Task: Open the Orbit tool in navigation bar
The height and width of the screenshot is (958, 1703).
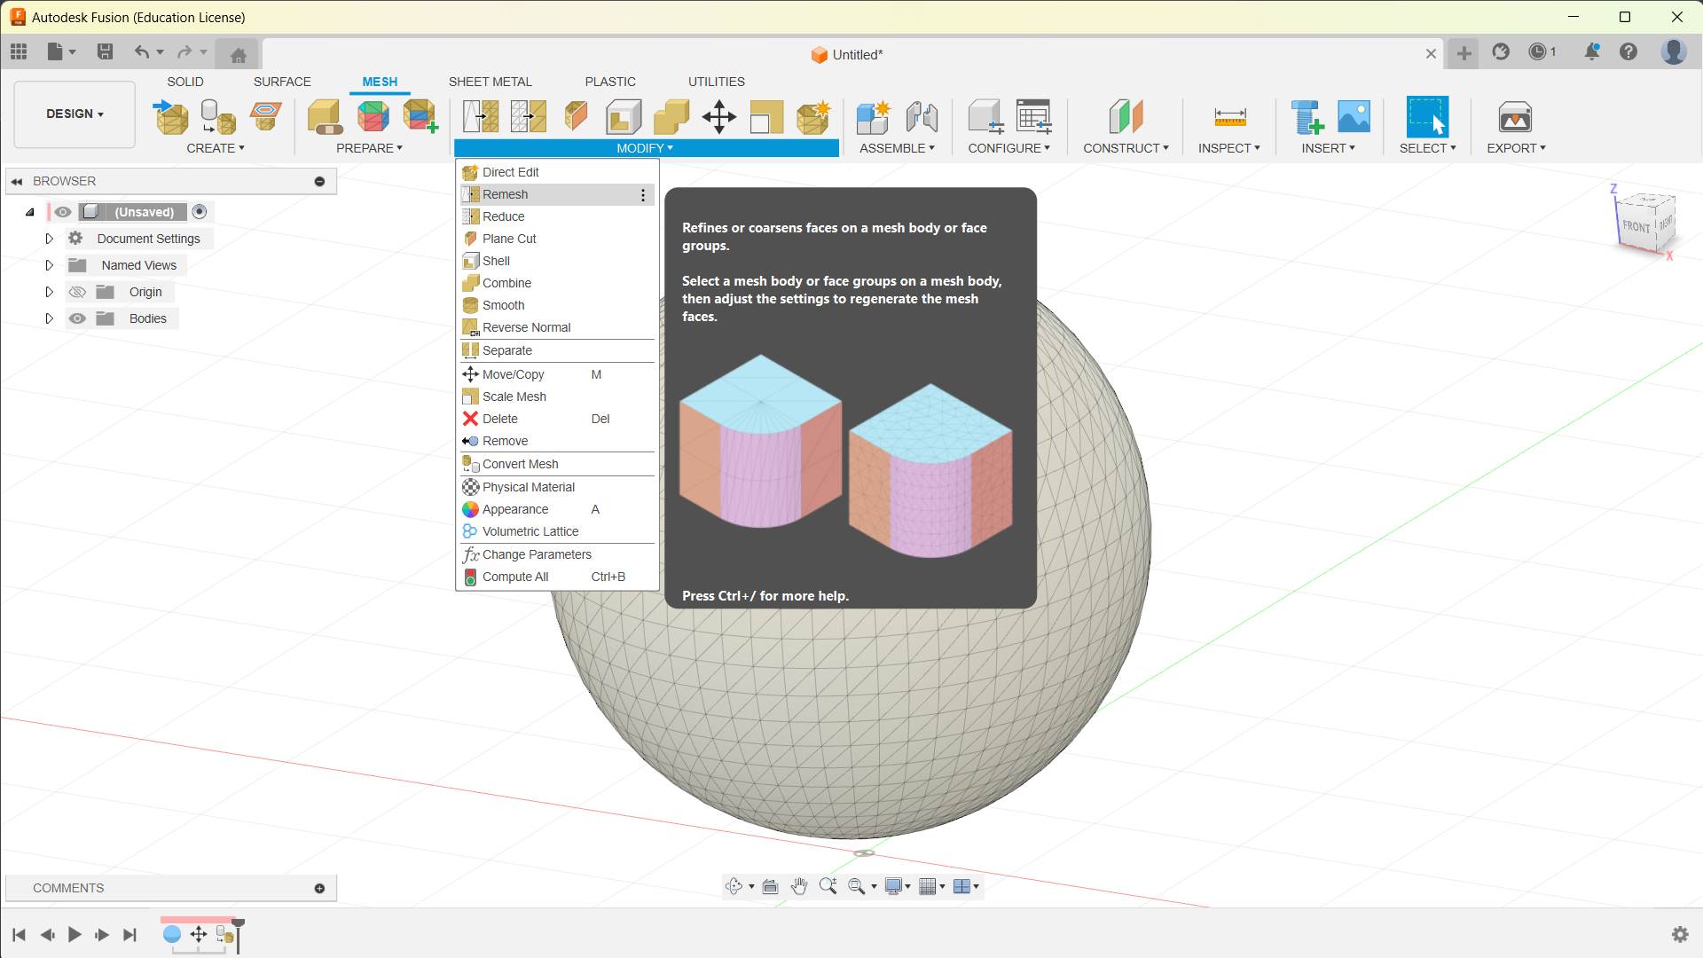Action: pyautogui.click(x=734, y=886)
